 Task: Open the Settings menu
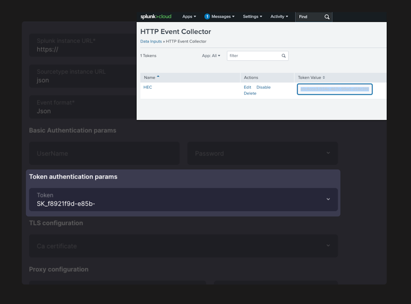point(252,16)
